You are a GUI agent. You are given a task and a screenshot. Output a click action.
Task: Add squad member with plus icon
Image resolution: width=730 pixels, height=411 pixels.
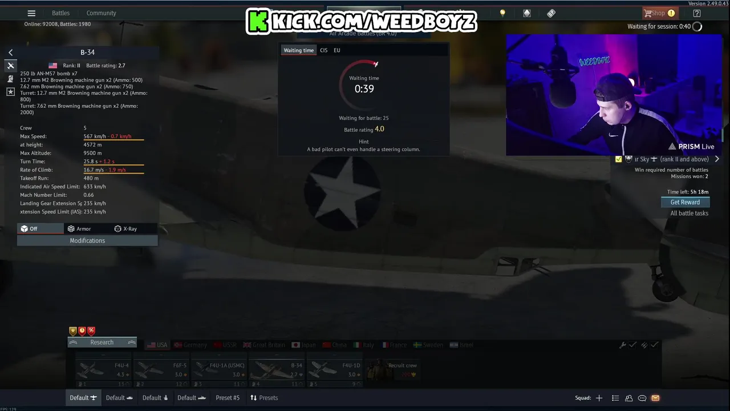[599, 398]
